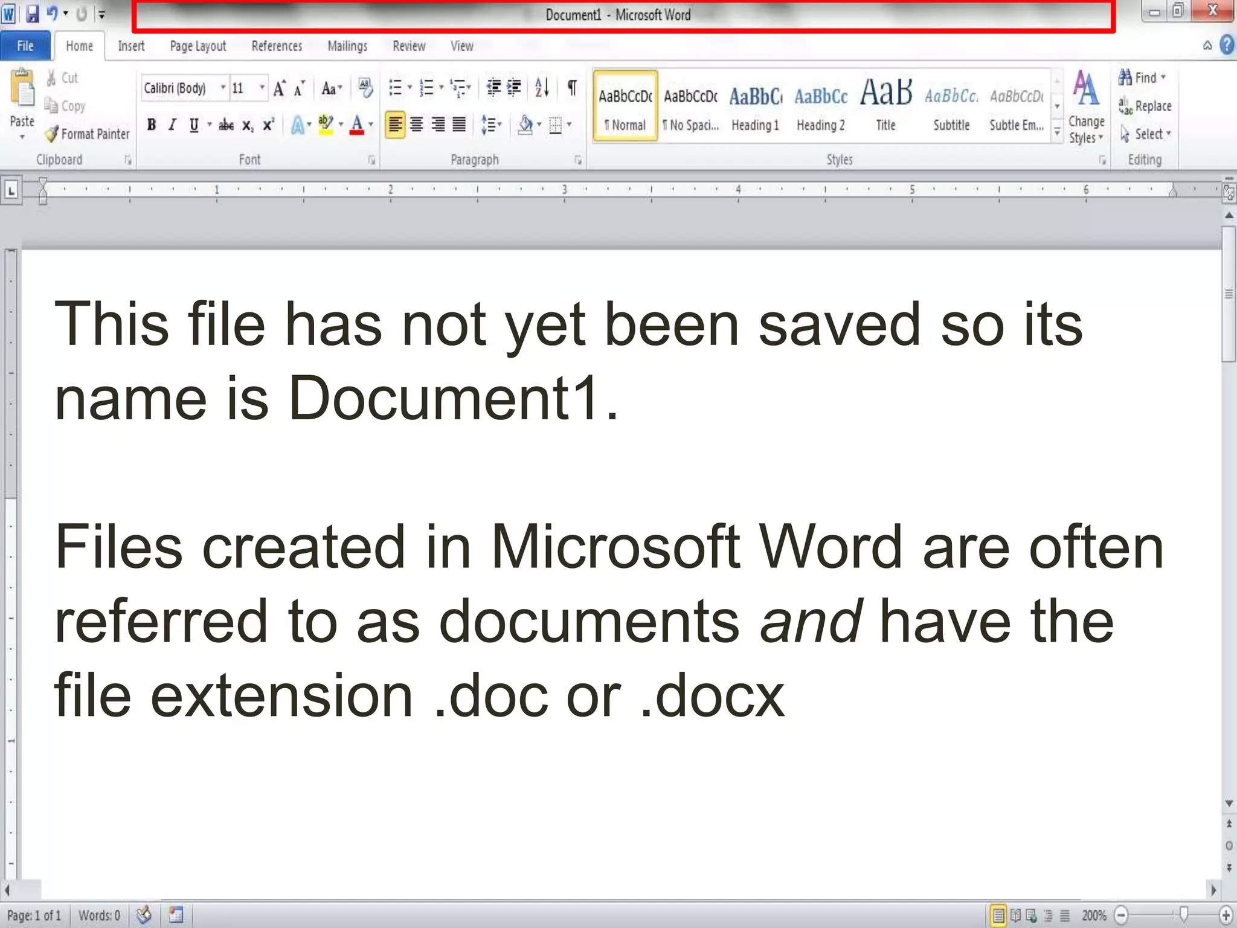Click the Justify alignment icon
Image resolution: width=1237 pixels, height=928 pixels.
tap(459, 125)
